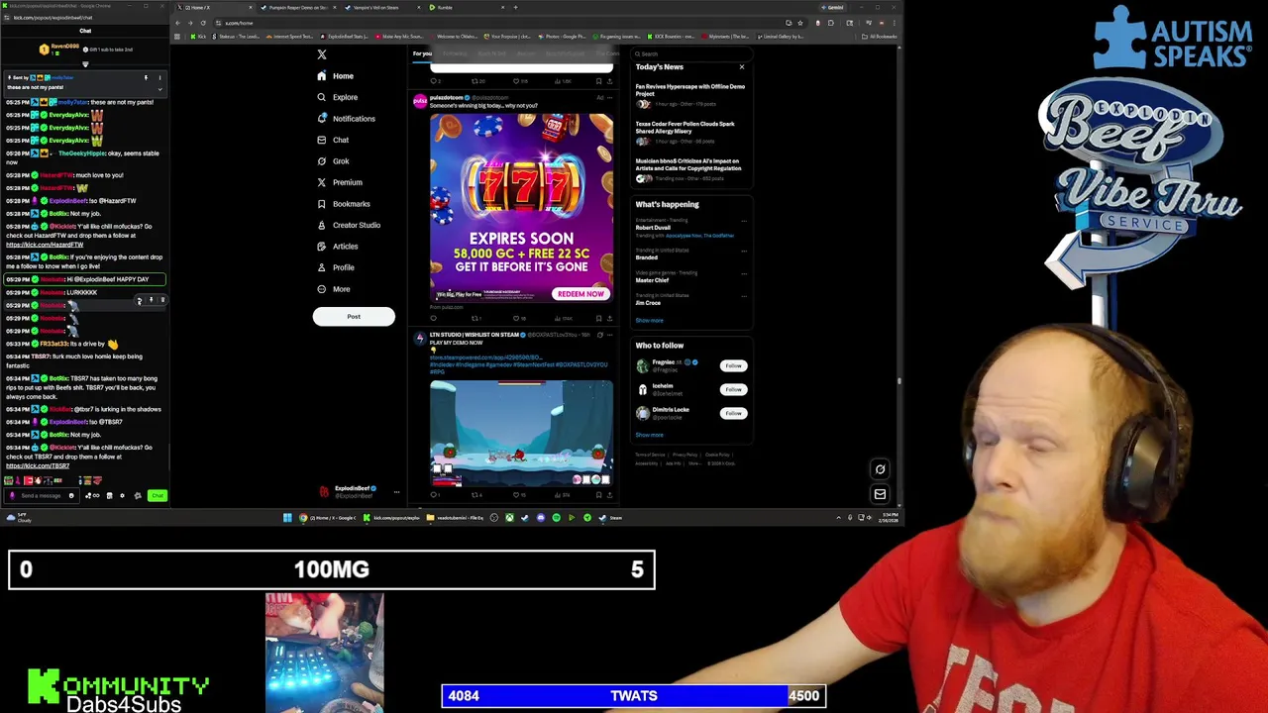Bookmark the LTN Studio post
The height and width of the screenshot is (713, 1268).
coord(598,494)
